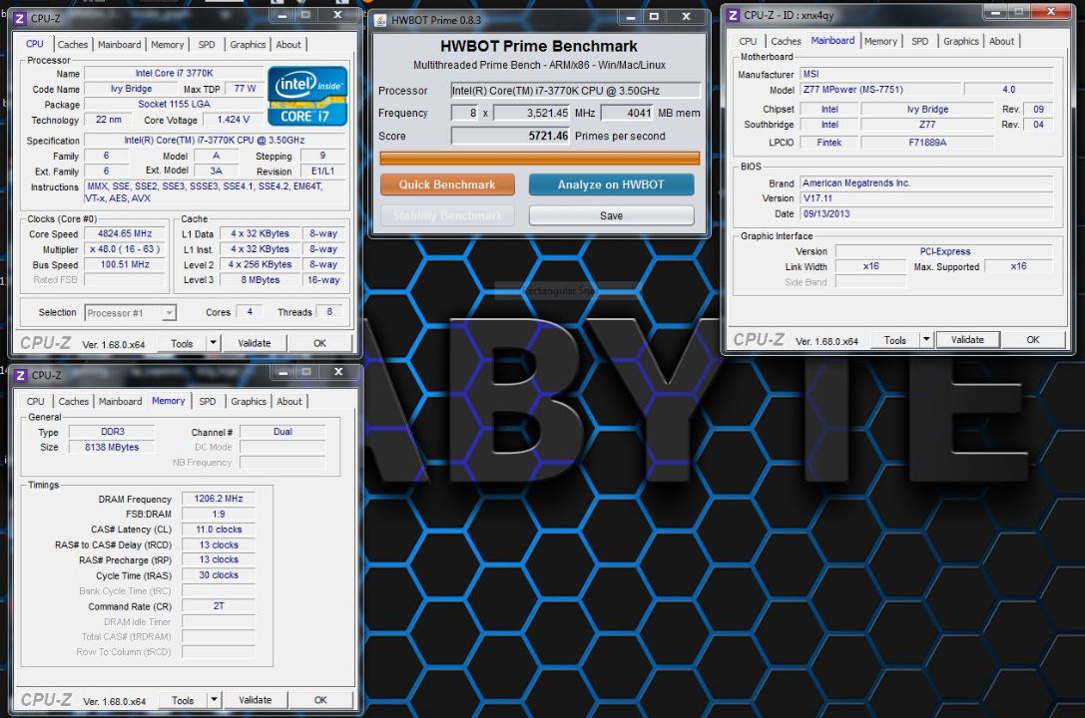Viewport: 1085px width, 718px height.
Task: Click the orange benchmark progress bar
Action: pyautogui.click(x=540, y=159)
